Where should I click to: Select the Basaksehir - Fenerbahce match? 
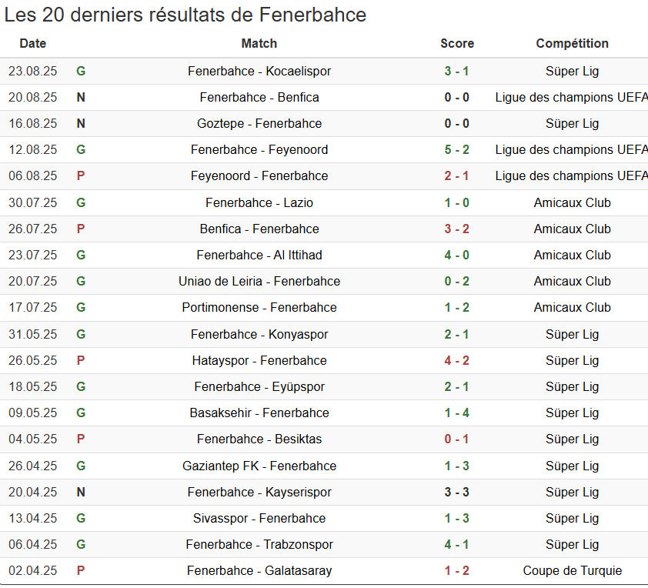(259, 413)
